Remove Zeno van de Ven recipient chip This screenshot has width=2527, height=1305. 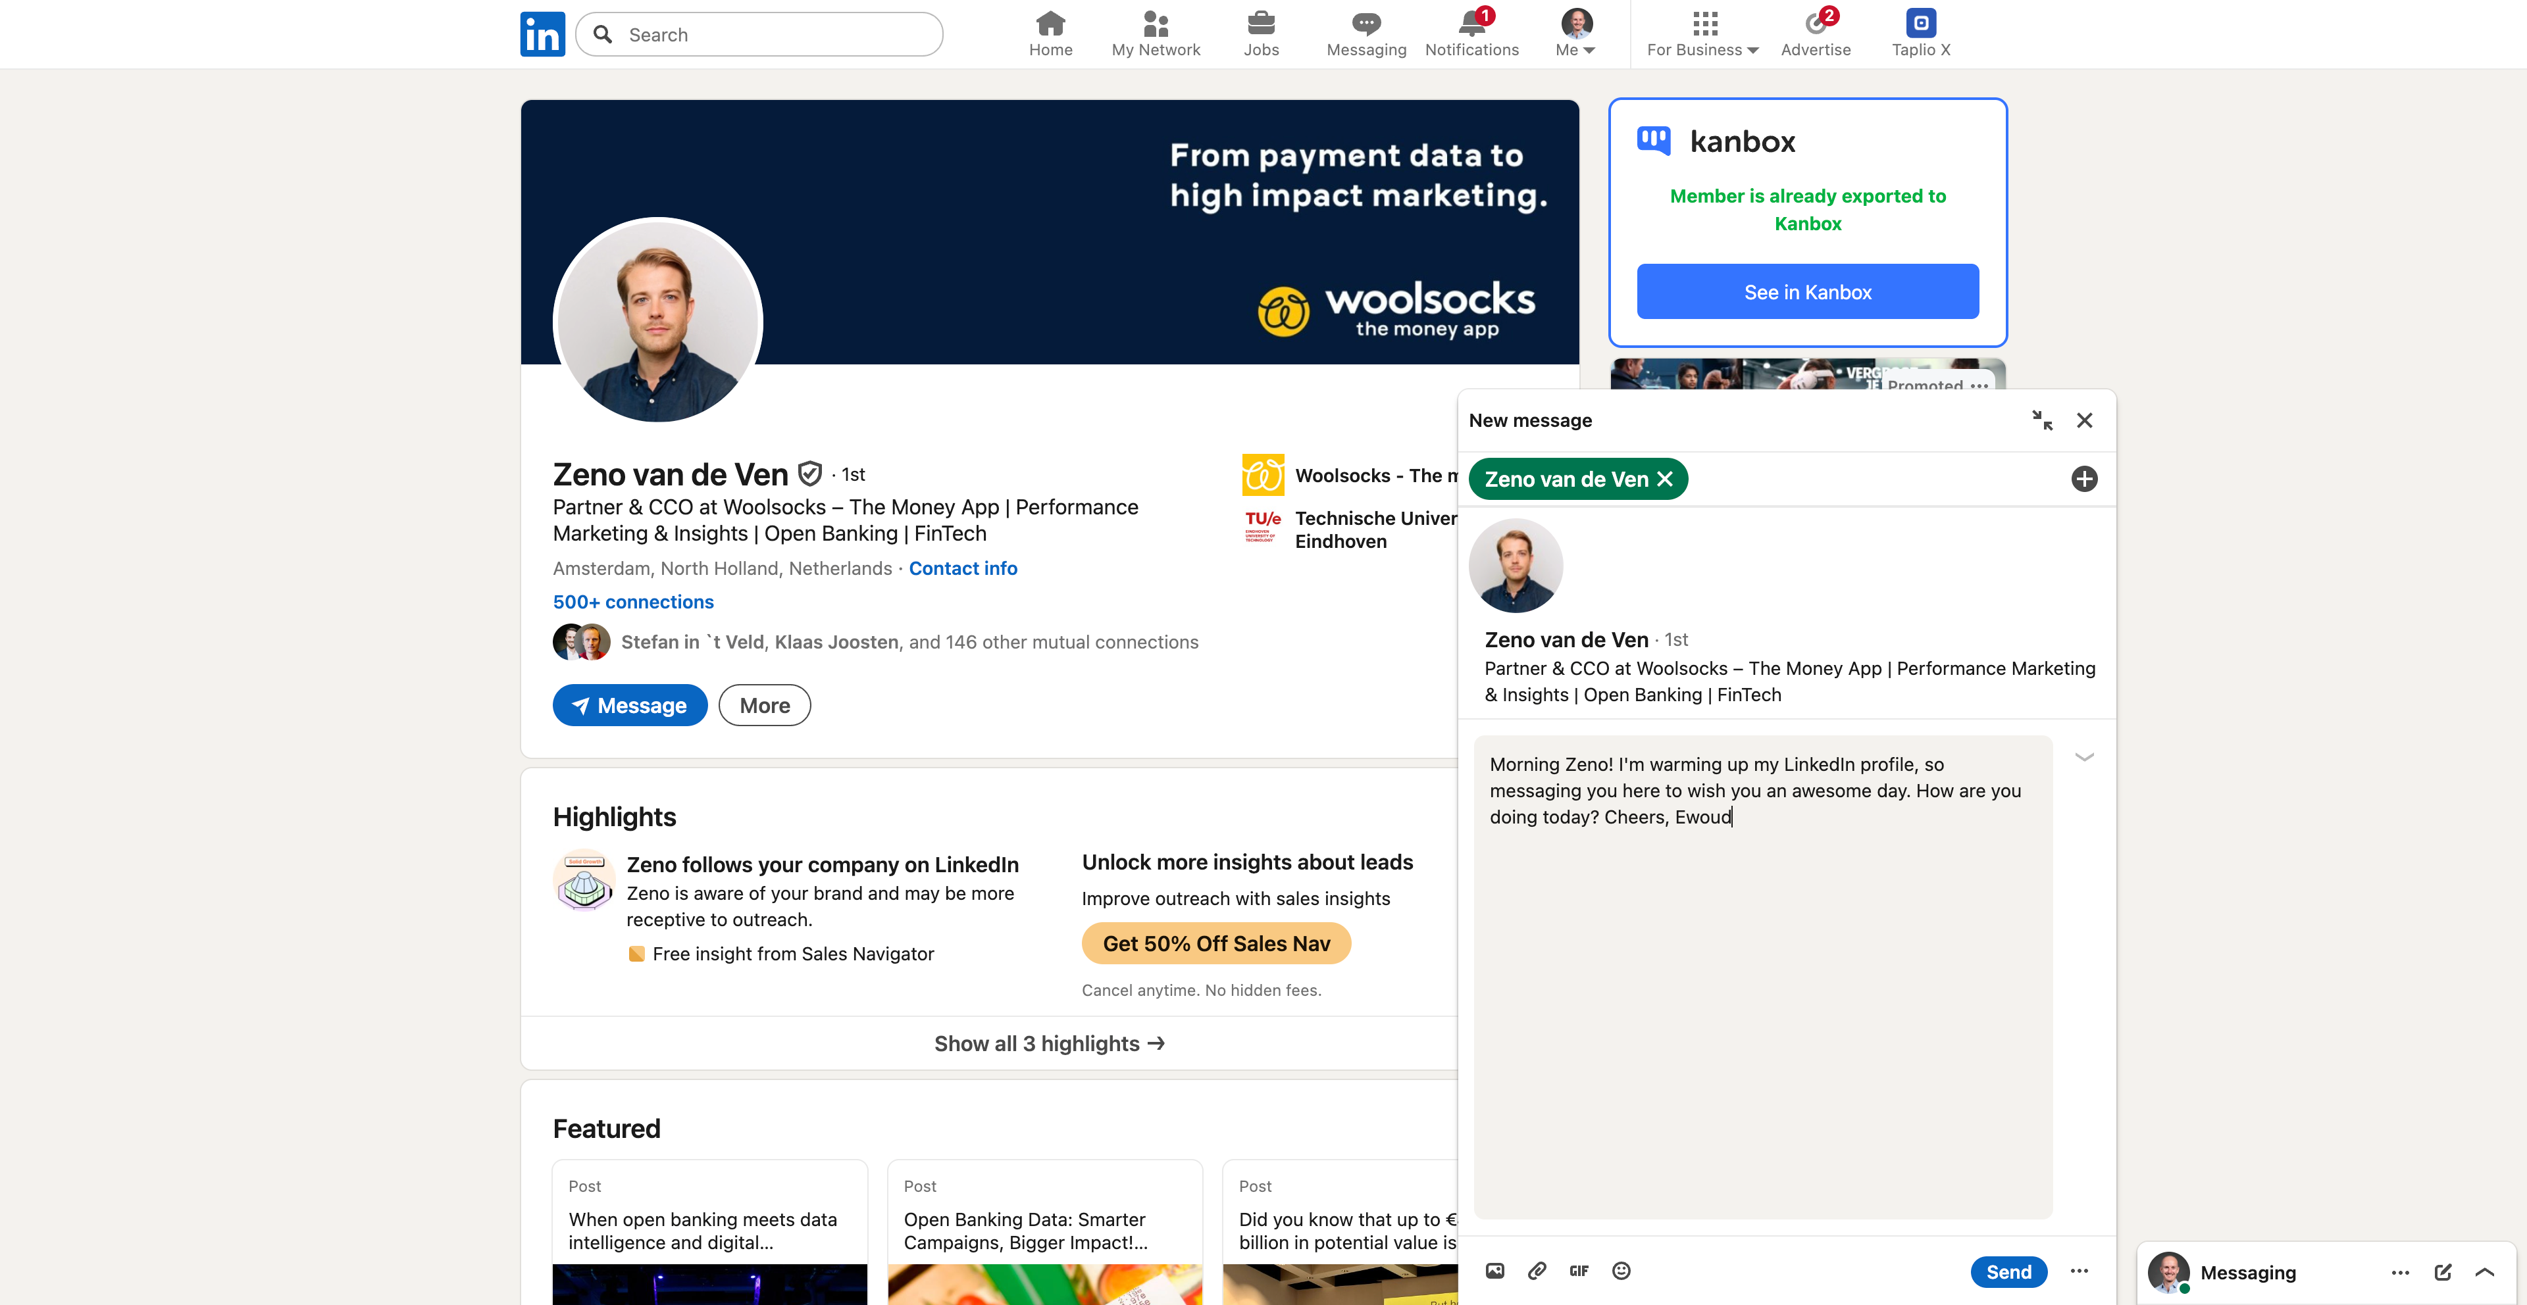click(x=1665, y=480)
